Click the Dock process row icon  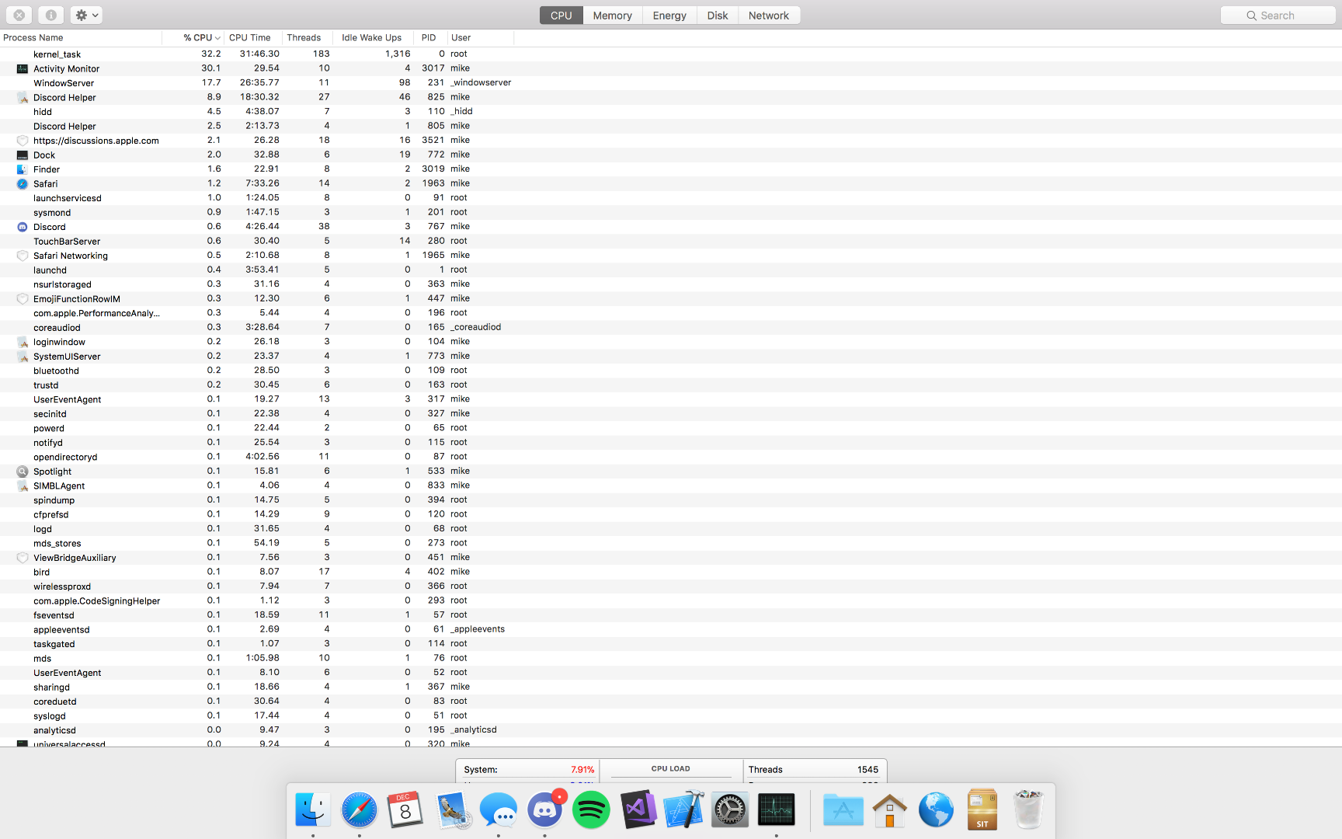(23, 155)
